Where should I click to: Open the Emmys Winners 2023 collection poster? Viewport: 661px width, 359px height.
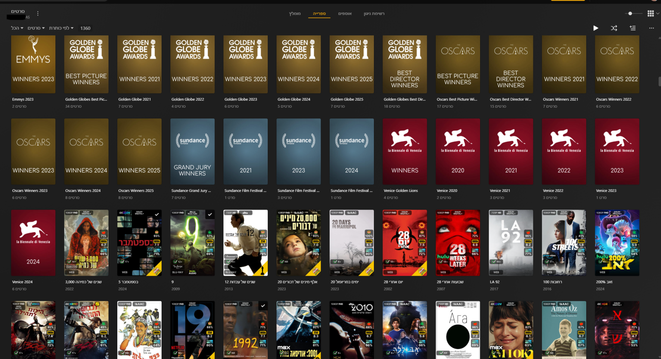pyautogui.click(x=33, y=64)
